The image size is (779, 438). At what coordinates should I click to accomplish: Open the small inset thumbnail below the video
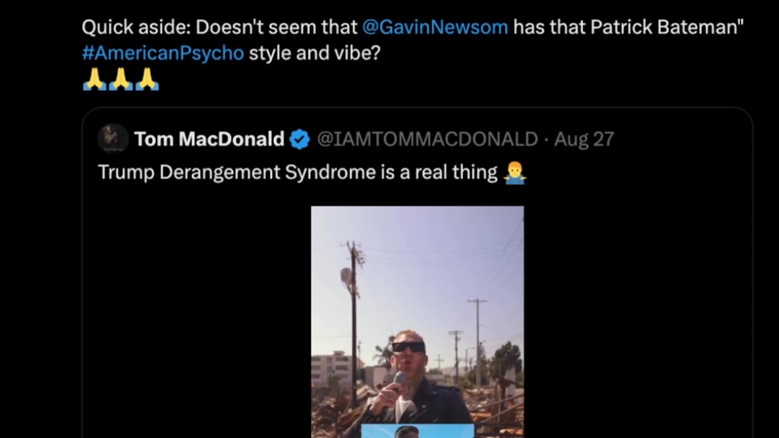pos(417,431)
